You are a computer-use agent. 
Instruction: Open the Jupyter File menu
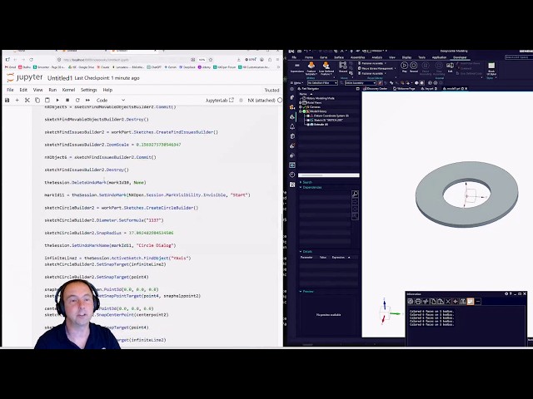(10, 90)
